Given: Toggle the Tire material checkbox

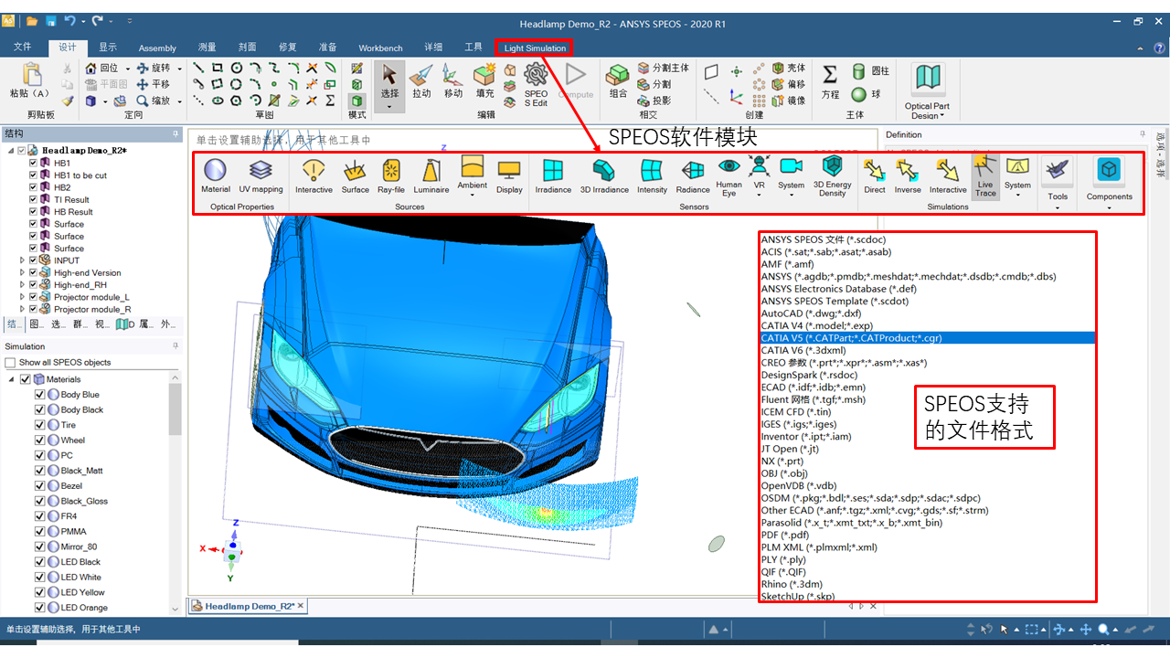Looking at the screenshot, I should 40,425.
